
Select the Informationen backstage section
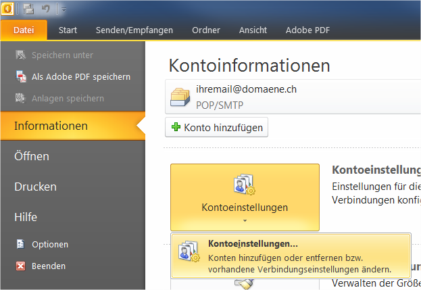point(73,126)
